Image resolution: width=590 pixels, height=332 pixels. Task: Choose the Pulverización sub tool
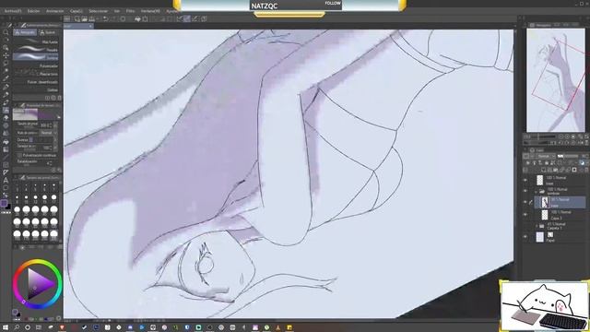tap(36, 65)
